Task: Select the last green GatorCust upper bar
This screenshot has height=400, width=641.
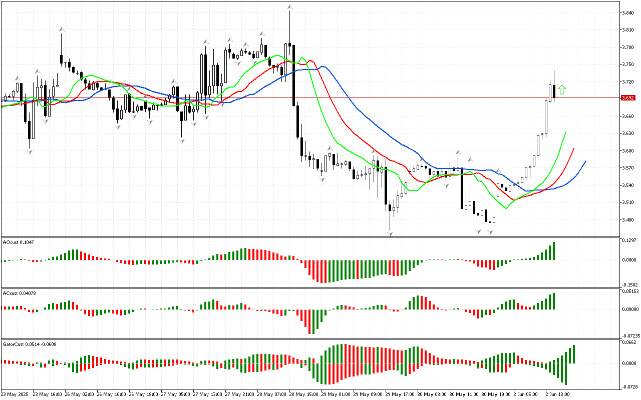Action: [x=574, y=354]
